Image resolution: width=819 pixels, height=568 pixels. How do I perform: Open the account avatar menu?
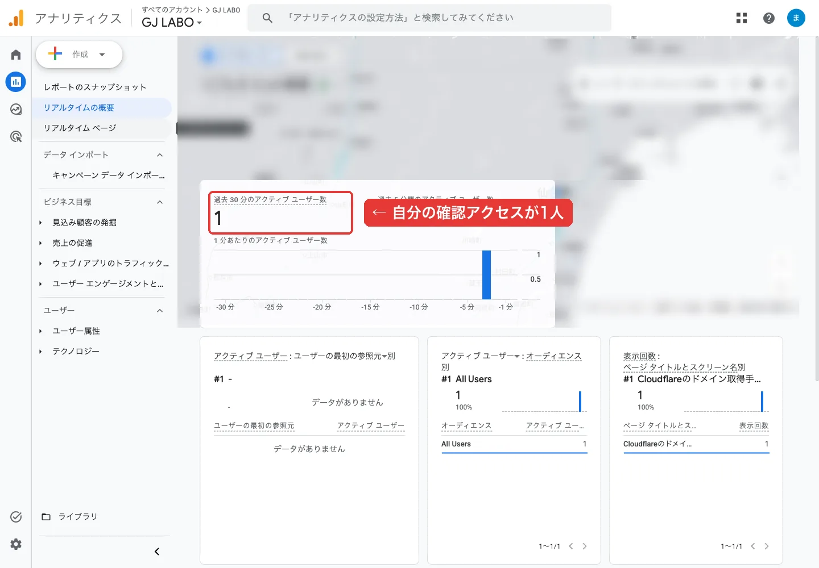[x=796, y=18]
